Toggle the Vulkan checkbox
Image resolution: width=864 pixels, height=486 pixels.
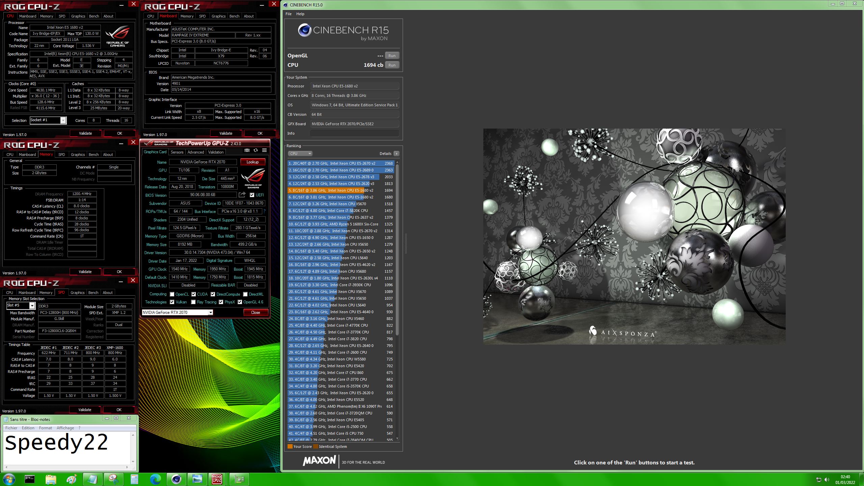tap(172, 302)
